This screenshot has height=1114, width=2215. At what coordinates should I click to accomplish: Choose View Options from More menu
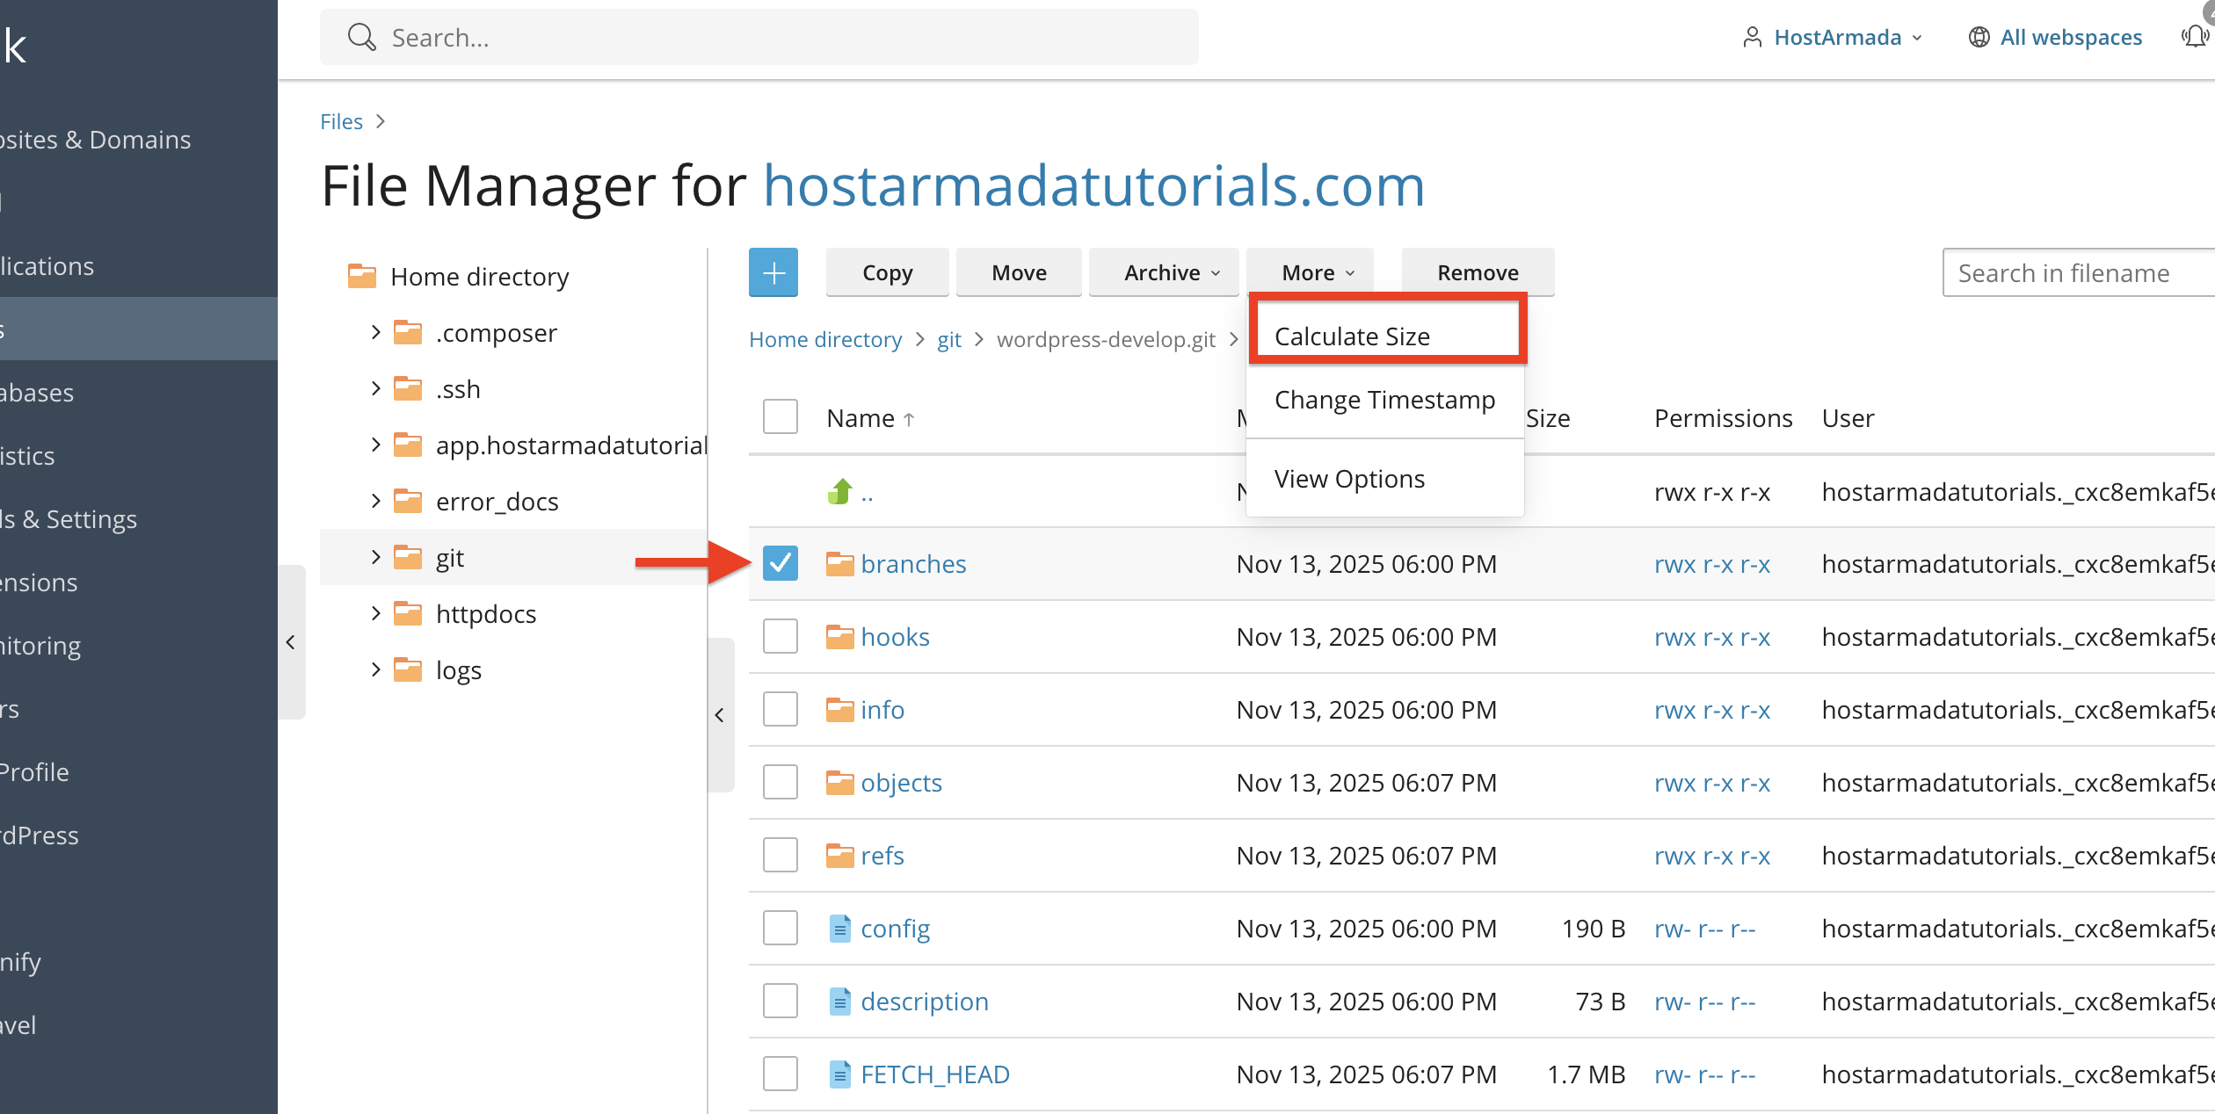coord(1384,479)
